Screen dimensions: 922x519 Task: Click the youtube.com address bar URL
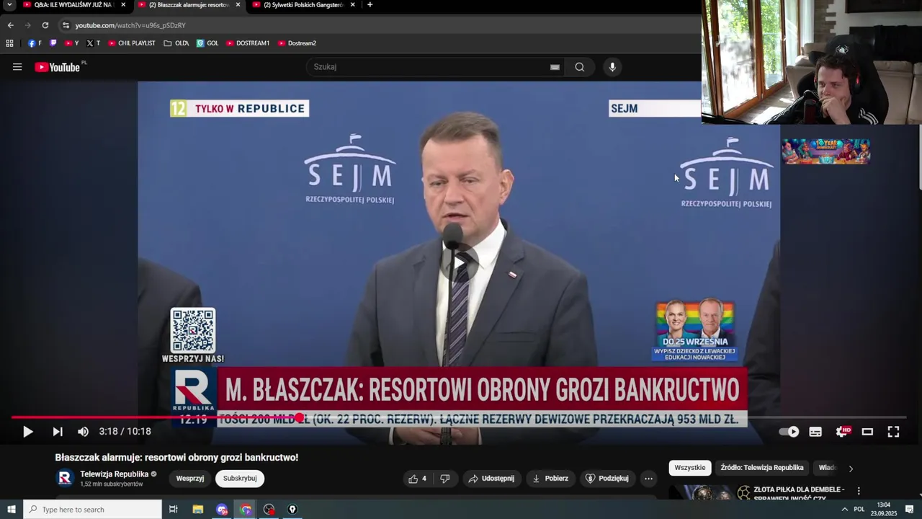(x=130, y=25)
